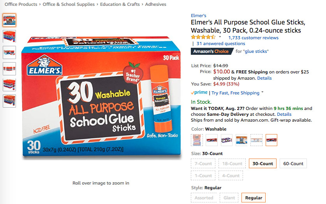Pick the Regular style option
Image resolution: width=326 pixels, height=204 pixels.
click(x=254, y=197)
